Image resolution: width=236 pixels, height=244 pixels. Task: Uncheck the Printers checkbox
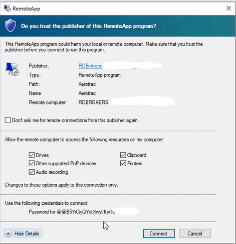123,163
